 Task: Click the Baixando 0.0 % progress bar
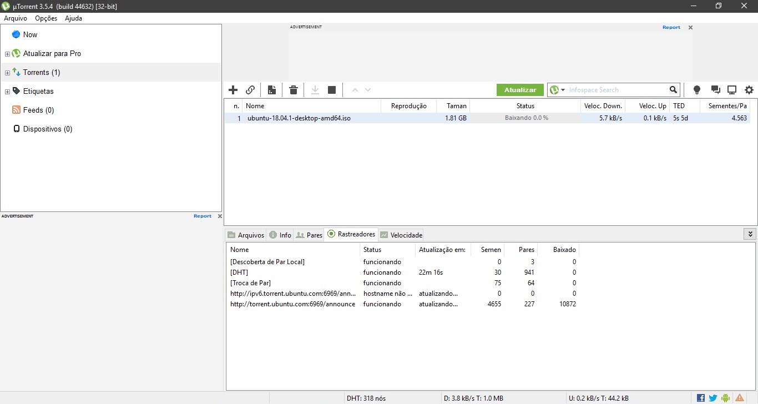point(526,118)
